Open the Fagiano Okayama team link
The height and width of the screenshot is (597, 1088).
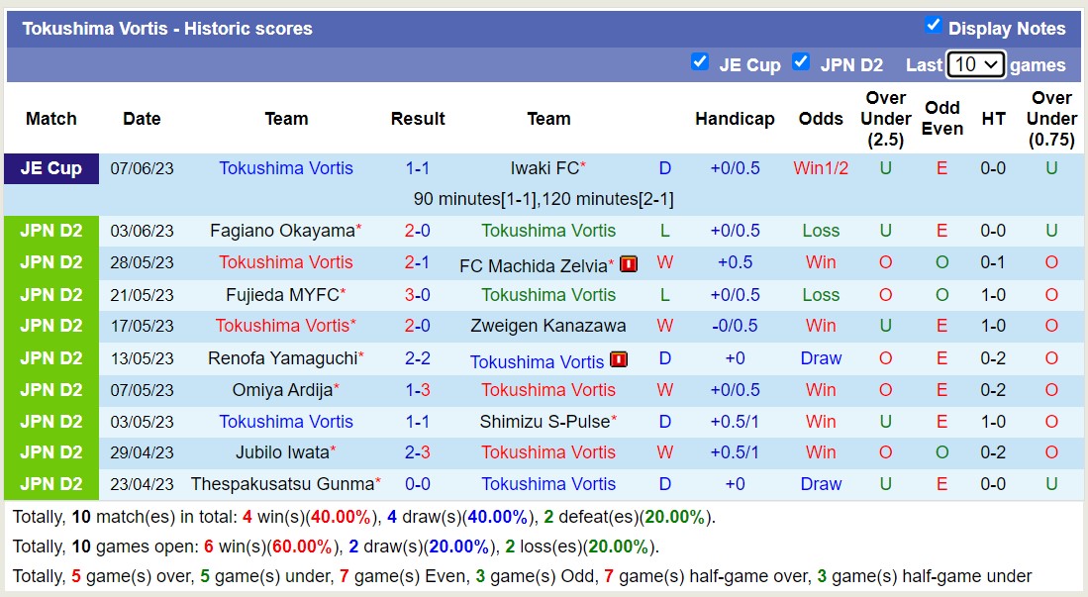(280, 231)
